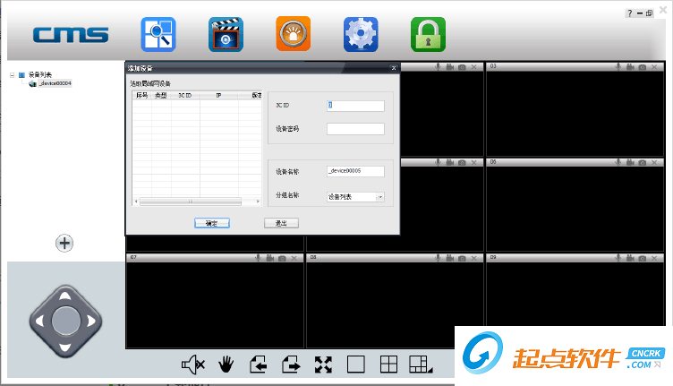Screen dimensions: 673x386
Task: Move PTZ left with the left arrow
Action: pos(39,321)
